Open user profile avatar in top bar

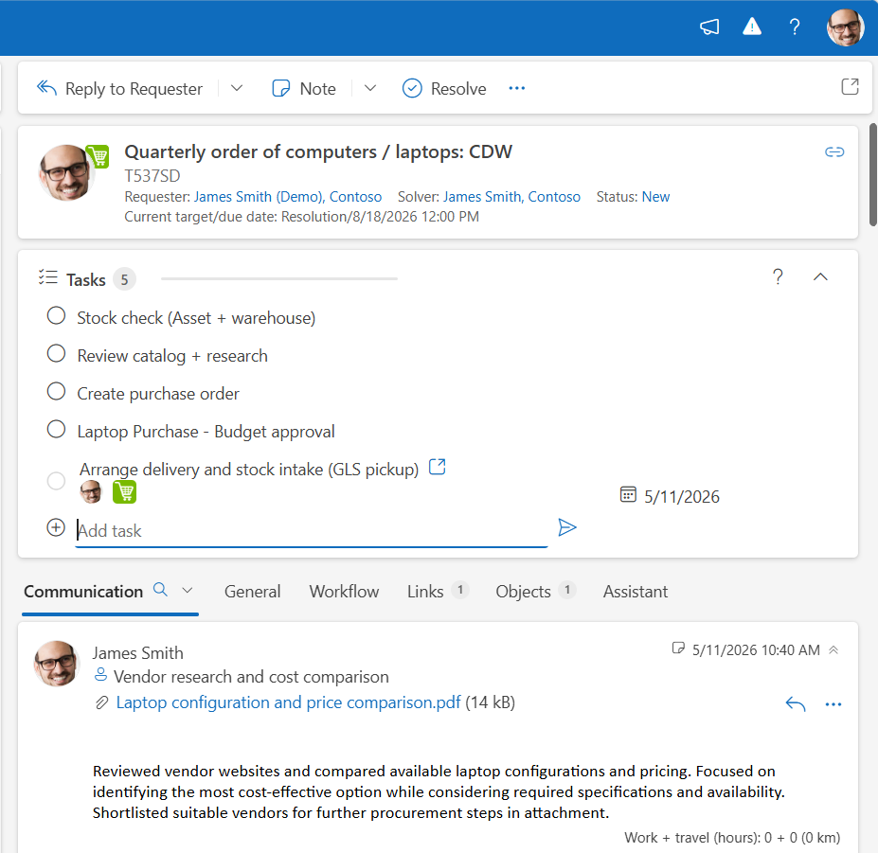tap(846, 27)
